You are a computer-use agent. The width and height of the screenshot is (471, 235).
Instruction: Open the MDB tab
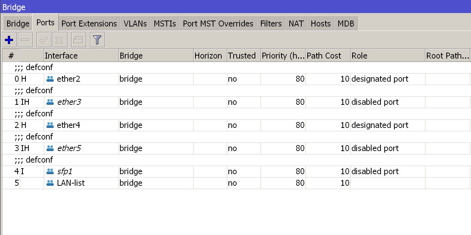pos(346,23)
